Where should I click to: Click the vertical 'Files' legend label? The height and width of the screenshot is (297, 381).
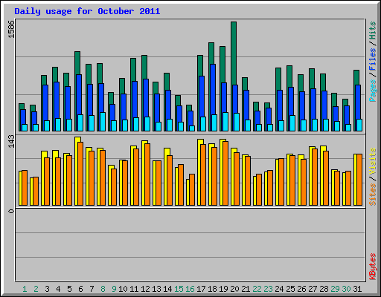click(373, 59)
